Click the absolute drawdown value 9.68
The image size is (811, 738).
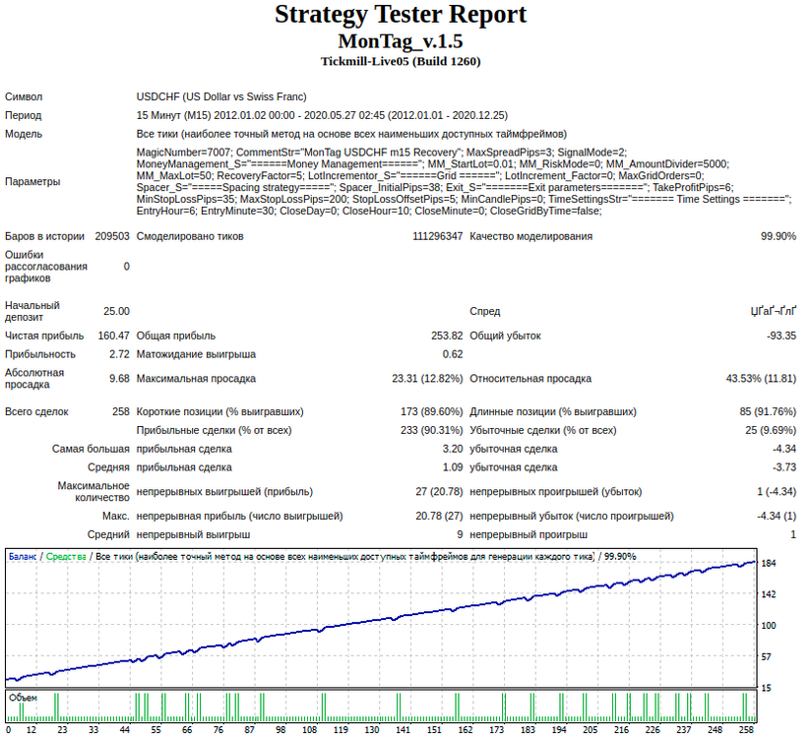[x=119, y=379]
